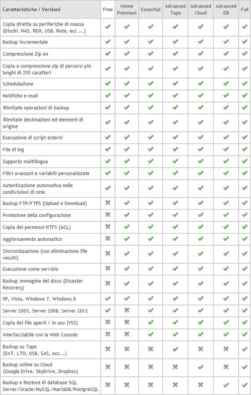Select the Home Premium column header

126,10
